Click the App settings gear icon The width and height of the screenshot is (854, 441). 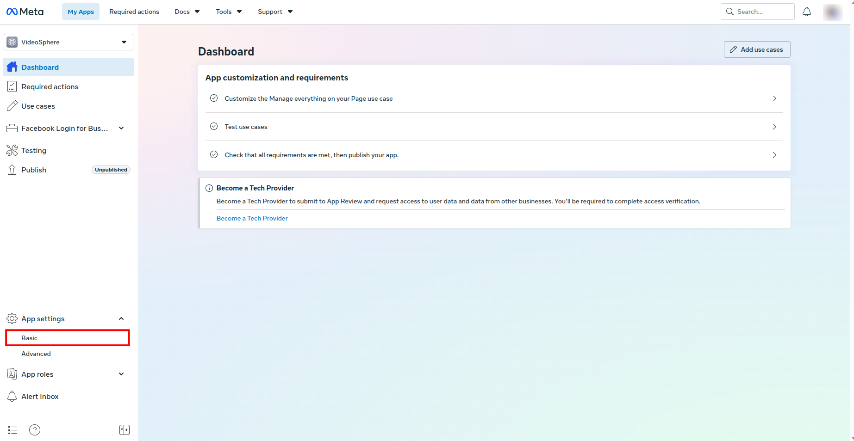[x=12, y=318]
